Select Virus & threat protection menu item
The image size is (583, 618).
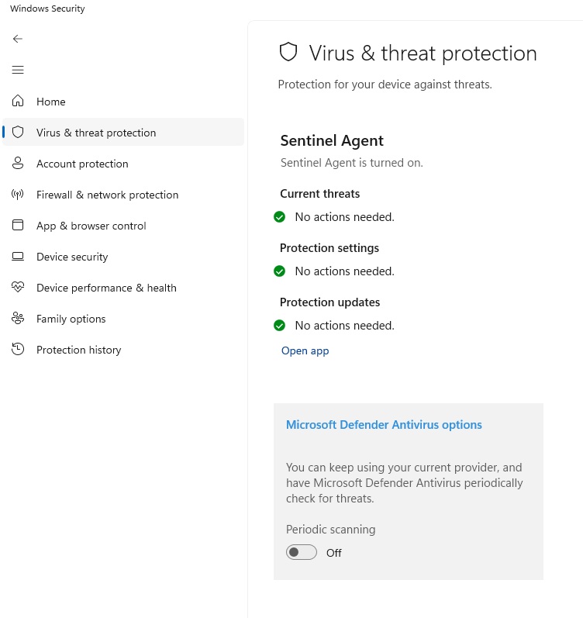[96, 133]
